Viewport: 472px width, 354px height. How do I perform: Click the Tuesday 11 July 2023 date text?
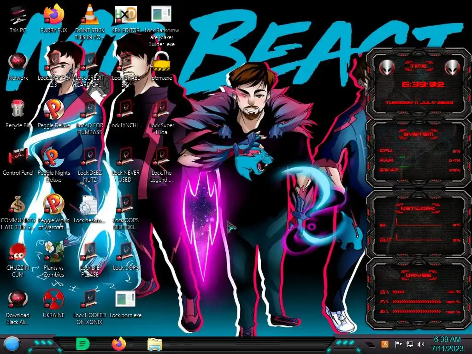tap(419, 103)
